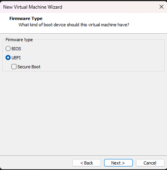
Task: Click the blank gray area below the group box
Action: (83, 113)
